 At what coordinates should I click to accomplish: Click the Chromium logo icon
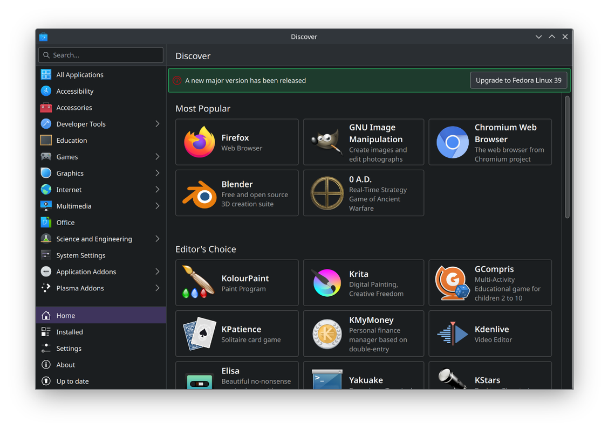click(453, 142)
